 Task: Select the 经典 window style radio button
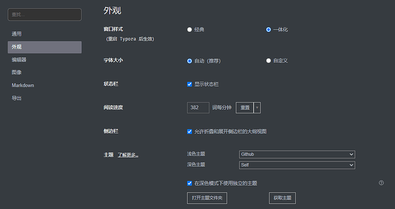[x=189, y=30]
